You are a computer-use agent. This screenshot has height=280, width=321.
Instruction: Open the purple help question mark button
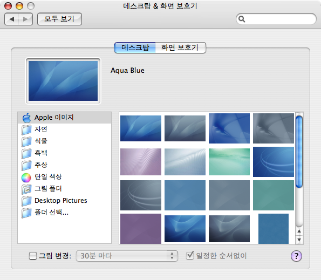pyautogui.click(x=296, y=256)
